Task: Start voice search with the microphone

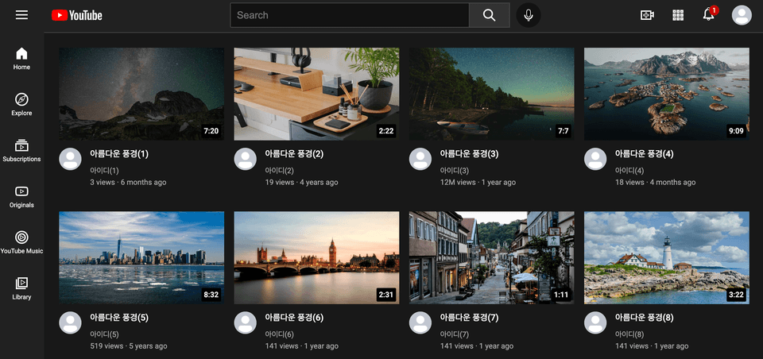Action: click(529, 15)
